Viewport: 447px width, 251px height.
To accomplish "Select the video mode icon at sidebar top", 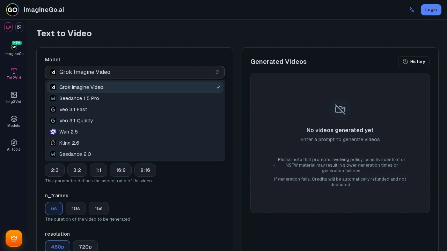I will pyautogui.click(x=8, y=27).
